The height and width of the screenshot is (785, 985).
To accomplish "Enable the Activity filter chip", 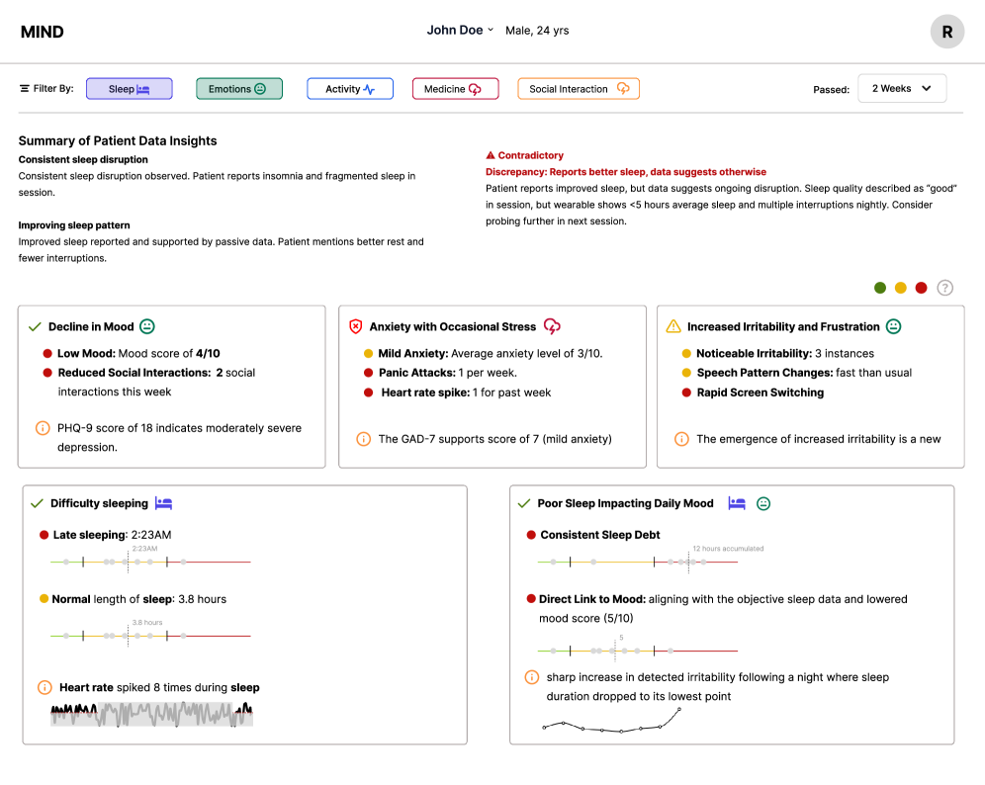I will (x=350, y=89).
